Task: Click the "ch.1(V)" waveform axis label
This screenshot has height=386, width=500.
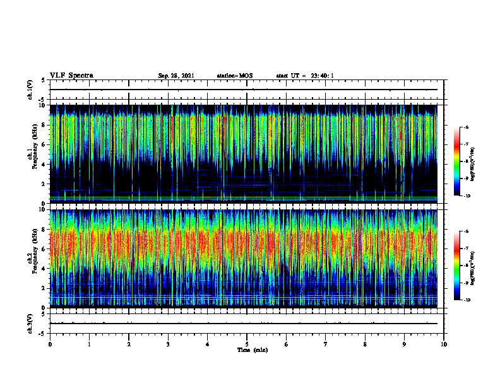Action: pyautogui.click(x=30, y=90)
